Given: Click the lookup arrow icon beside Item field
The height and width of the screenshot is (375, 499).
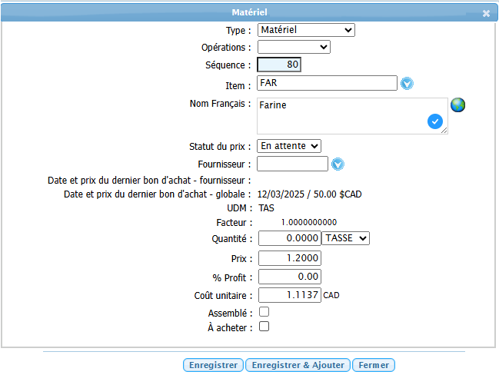Looking at the screenshot, I should coord(408,84).
